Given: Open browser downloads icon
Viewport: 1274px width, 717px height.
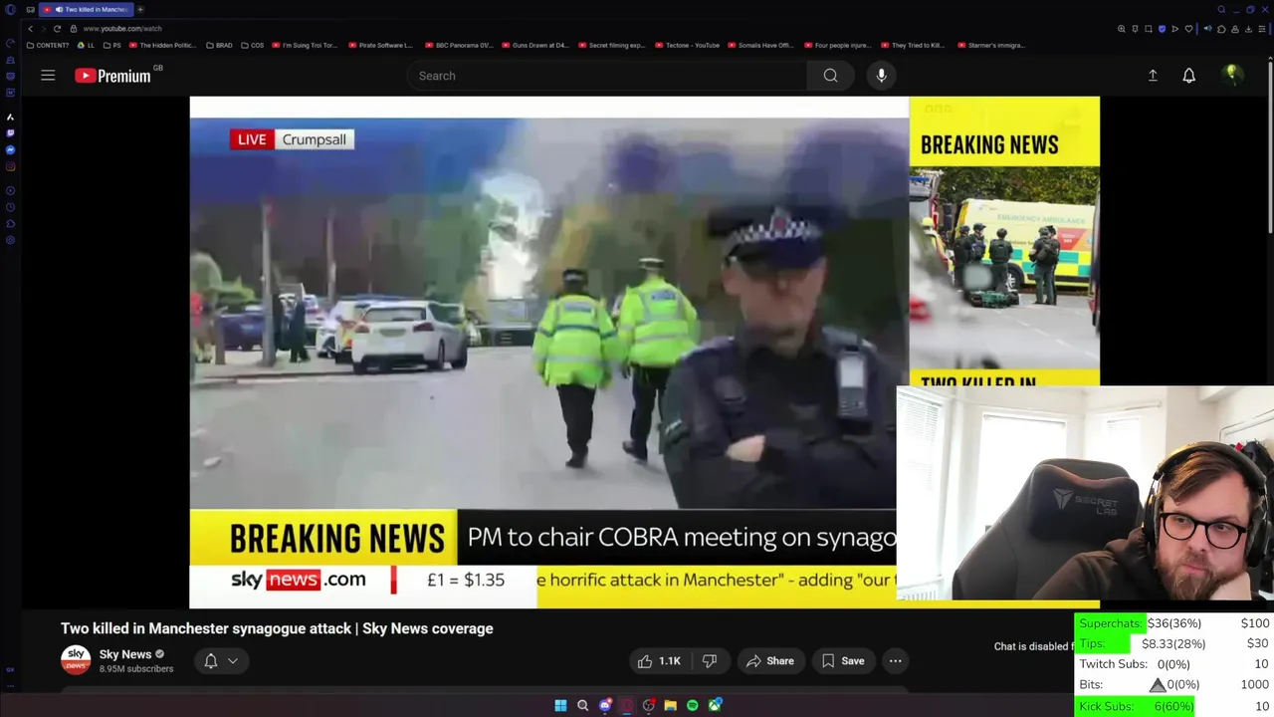Looking at the screenshot, I should 1248,29.
